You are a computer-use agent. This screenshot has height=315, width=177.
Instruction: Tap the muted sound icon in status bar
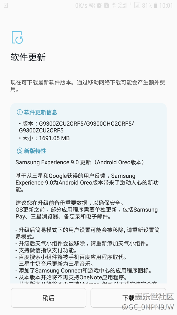92,5
